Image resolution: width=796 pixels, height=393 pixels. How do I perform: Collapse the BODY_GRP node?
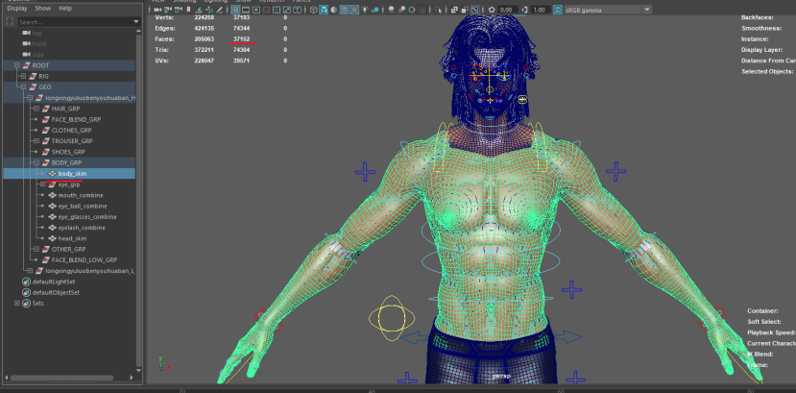[35, 162]
